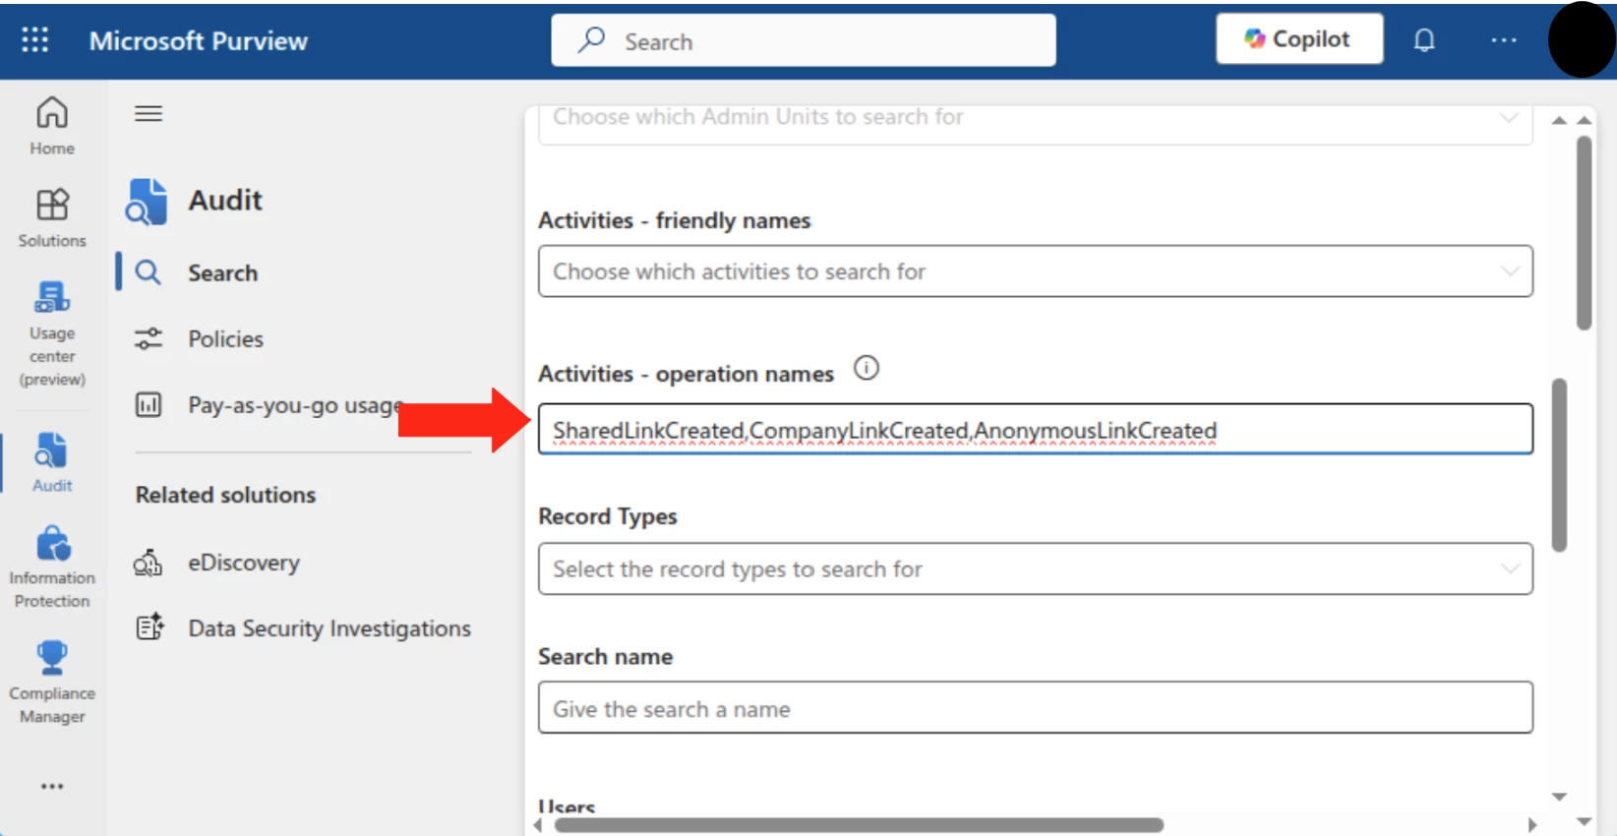The image size is (1617, 836).
Task: Open Solutions in left rail
Action: 52,218
